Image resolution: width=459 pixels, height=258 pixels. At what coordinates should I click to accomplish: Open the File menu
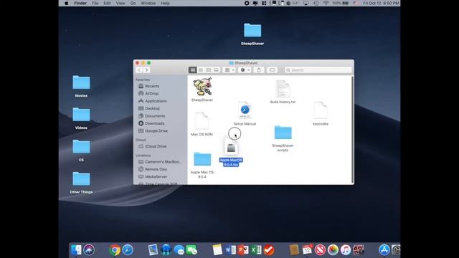[95, 3]
